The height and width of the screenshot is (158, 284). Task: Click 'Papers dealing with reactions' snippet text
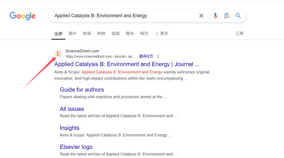tap(113, 97)
